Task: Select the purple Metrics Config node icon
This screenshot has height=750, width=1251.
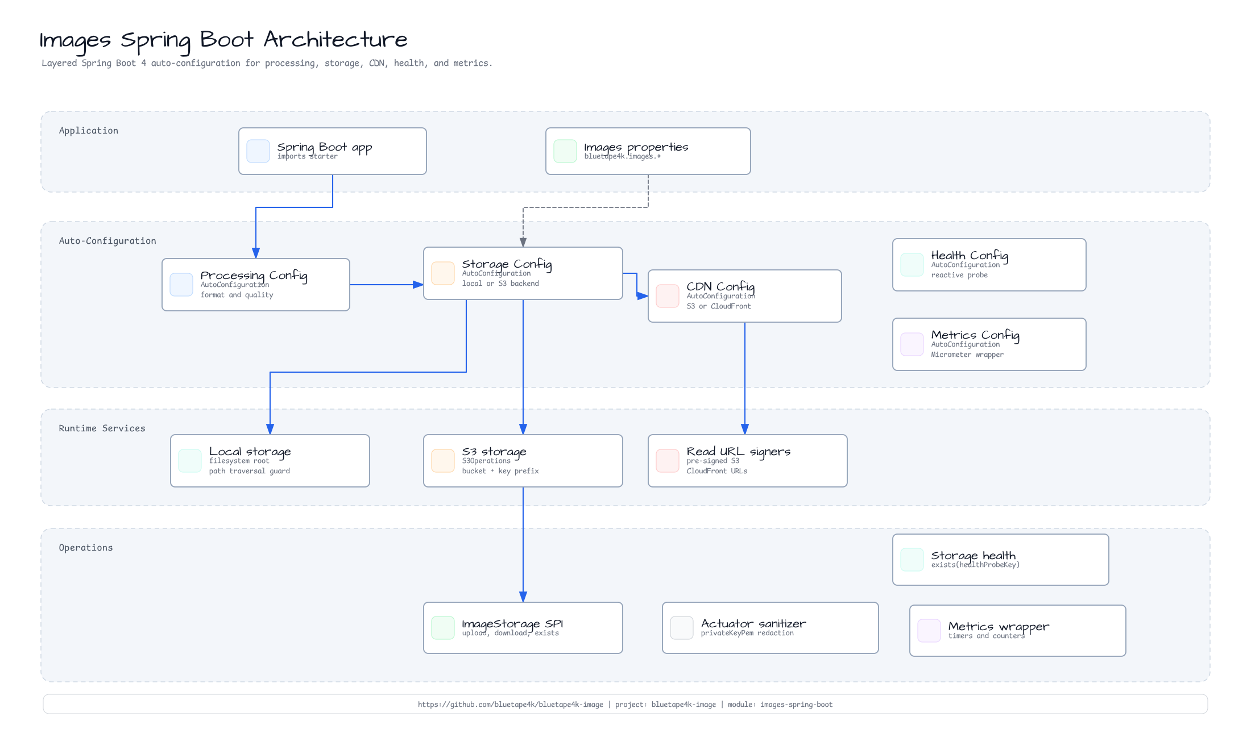Action: click(912, 344)
